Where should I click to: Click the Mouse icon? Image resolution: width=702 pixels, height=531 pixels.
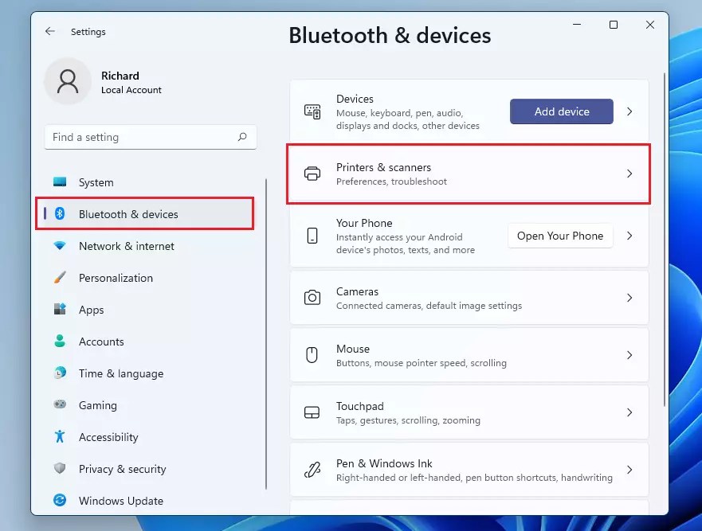(312, 355)
